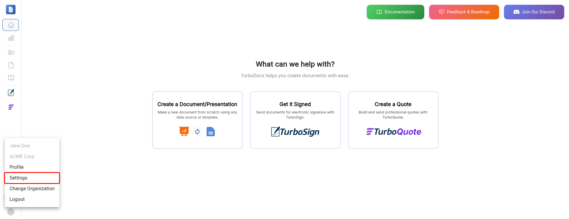Open the Home sidebar icon

pyautogui.click(x=11, y=25)
